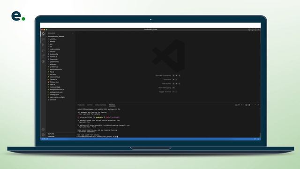Open the .gitignore file
The width and height of the screenshot is (300, 169).
(53, 64)
